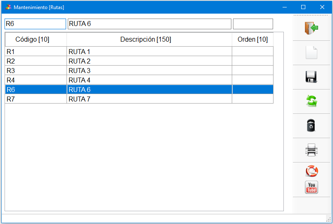Click the Orden [10] column header

[253, 40]
